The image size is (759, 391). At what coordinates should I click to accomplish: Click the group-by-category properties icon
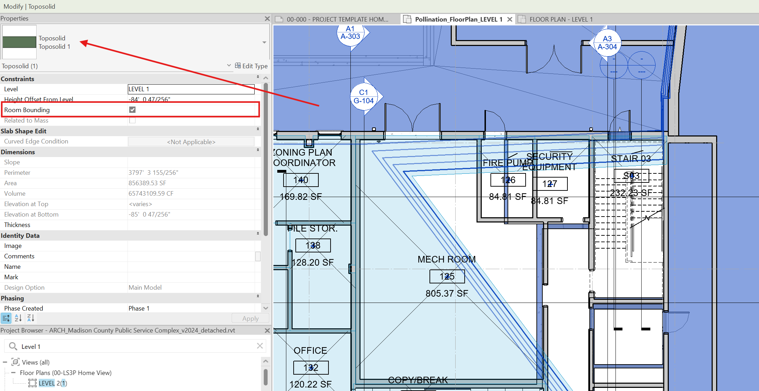point(6,318)
